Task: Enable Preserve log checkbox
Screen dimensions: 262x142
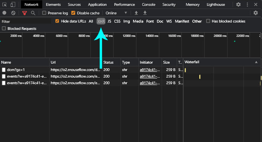Action: point(44,13)
